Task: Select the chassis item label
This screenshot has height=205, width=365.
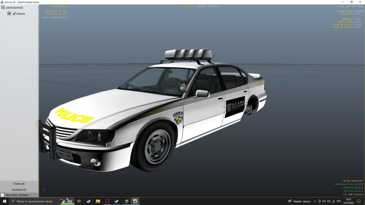Action: point(21,14)
